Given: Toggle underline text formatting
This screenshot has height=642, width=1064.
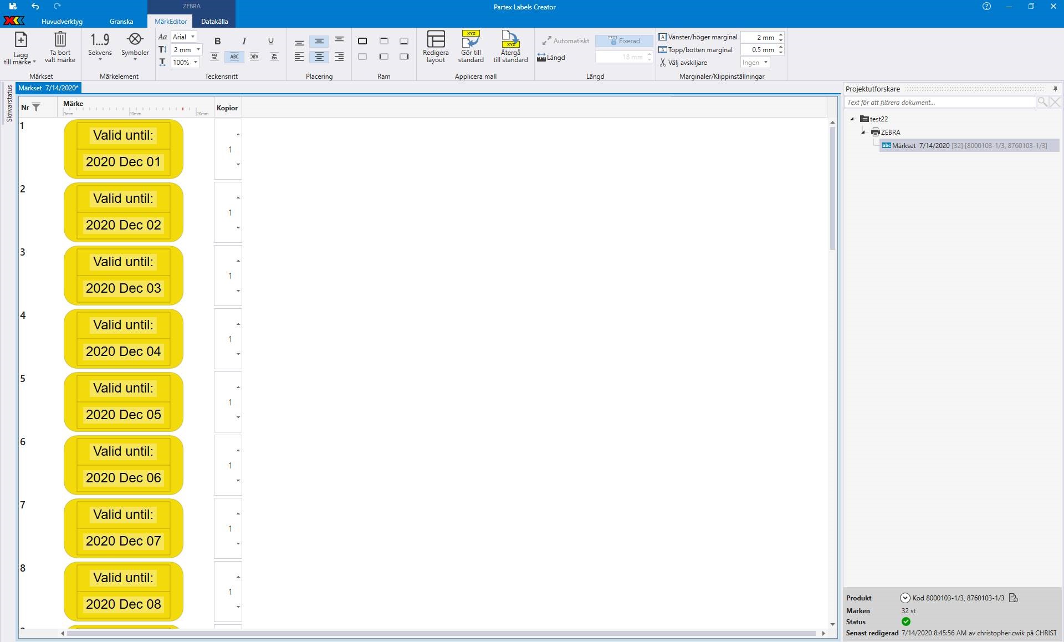Looking at the screenshot, I should tap(270, 41).
